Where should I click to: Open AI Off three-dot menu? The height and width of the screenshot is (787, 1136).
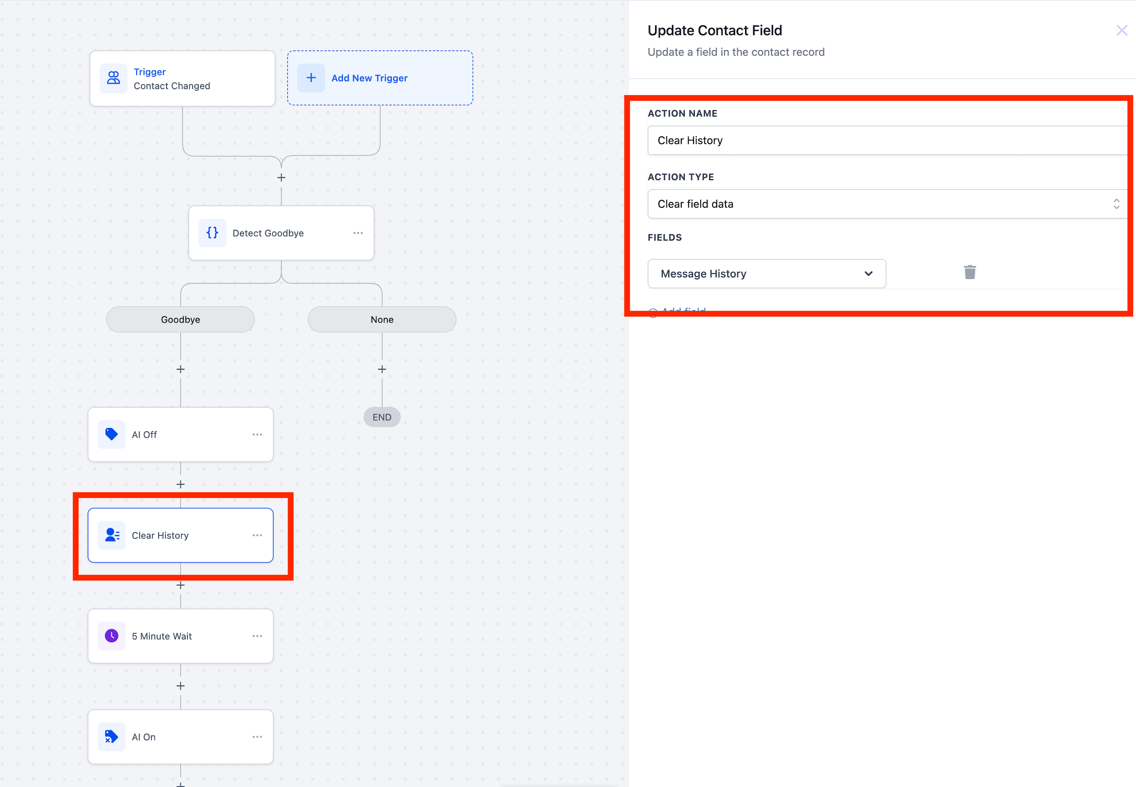tap(257, 434)
